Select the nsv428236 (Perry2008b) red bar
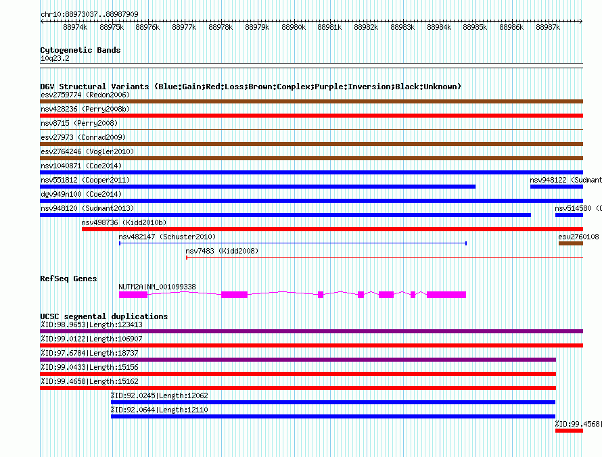The image size is (602, 457). click(x=311, y=116)
